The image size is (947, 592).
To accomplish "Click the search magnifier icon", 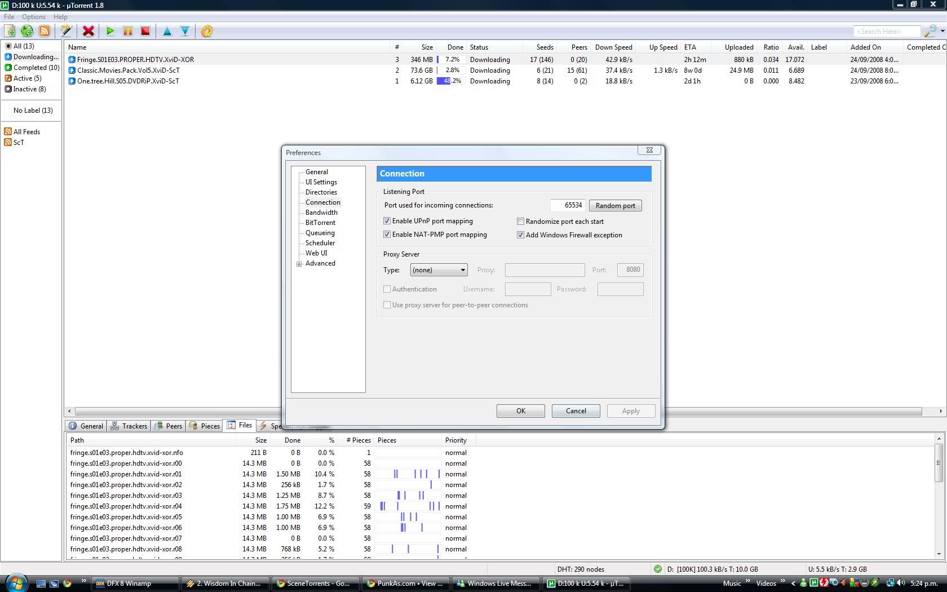I will coord(930,32).
